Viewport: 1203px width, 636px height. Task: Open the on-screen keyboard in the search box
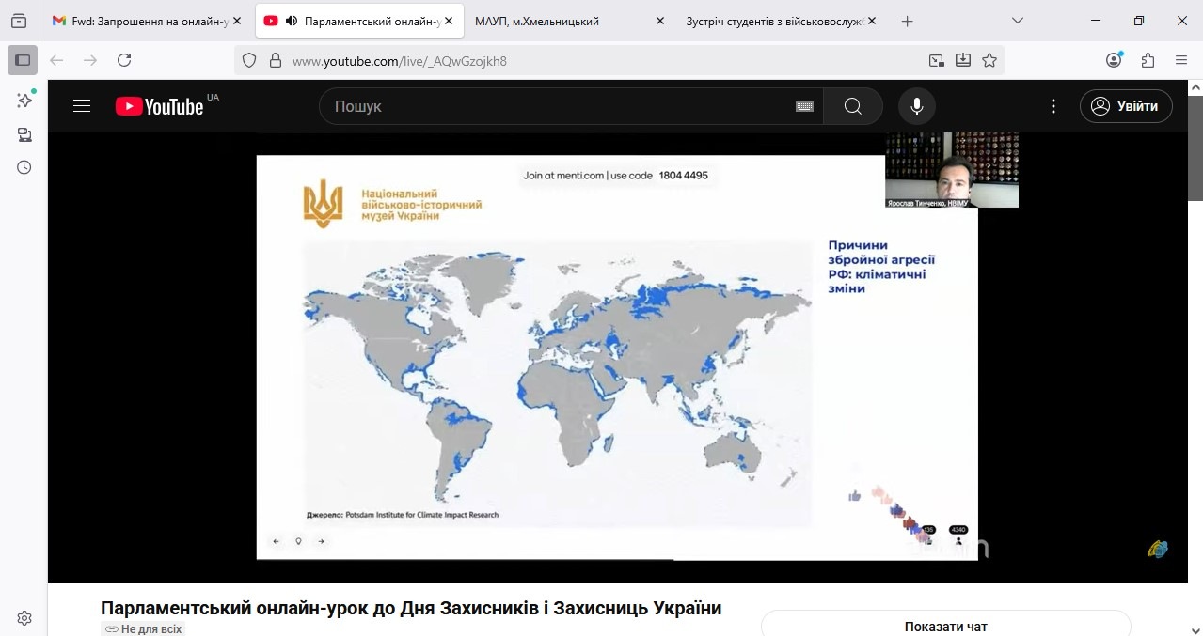(x=804, y=106)
